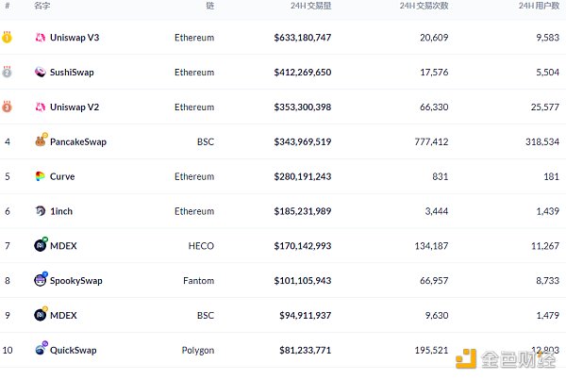Image resolution: width=566 pixels, height=379 pixels.
Task: Click the Curve rainbow logo icon
Action: point(40,176)
